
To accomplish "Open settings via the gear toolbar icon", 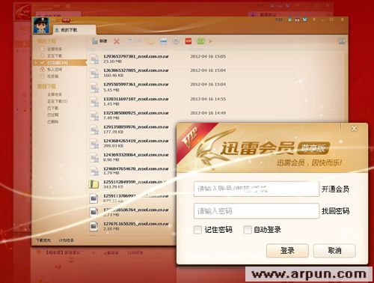I will 176,41.
